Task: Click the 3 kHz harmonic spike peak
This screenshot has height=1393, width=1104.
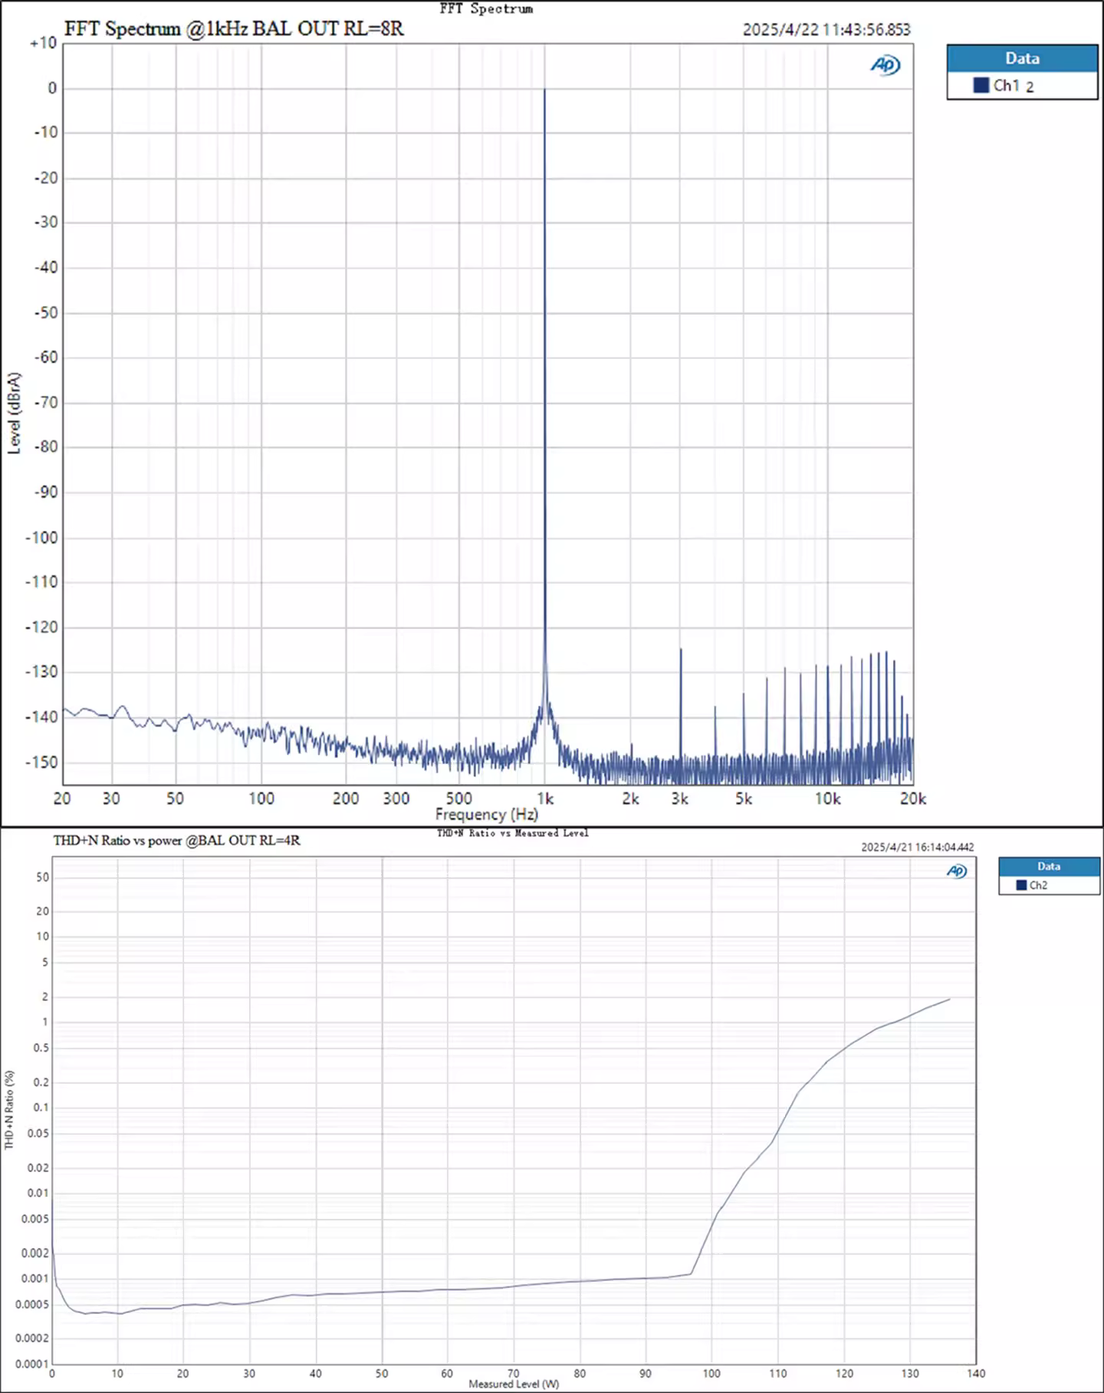Action: tap(680, 650)
